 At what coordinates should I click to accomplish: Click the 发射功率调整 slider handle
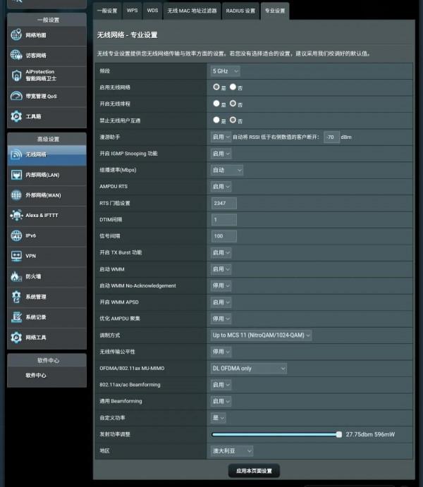point(339,435)
